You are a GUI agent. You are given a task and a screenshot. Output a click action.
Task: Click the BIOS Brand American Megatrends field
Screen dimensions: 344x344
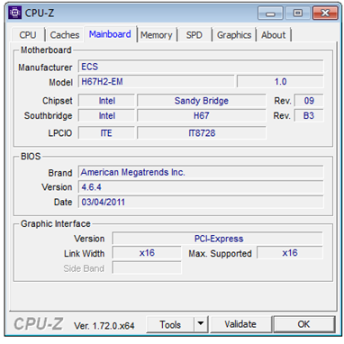201,172
